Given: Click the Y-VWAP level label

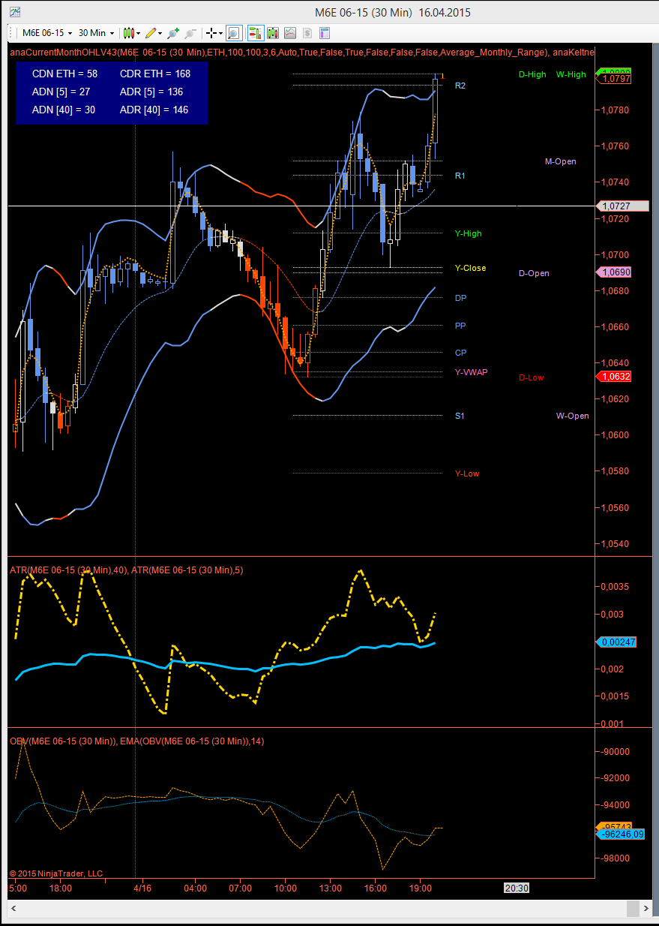Looking at the screenshot, I should pos(472,371).
